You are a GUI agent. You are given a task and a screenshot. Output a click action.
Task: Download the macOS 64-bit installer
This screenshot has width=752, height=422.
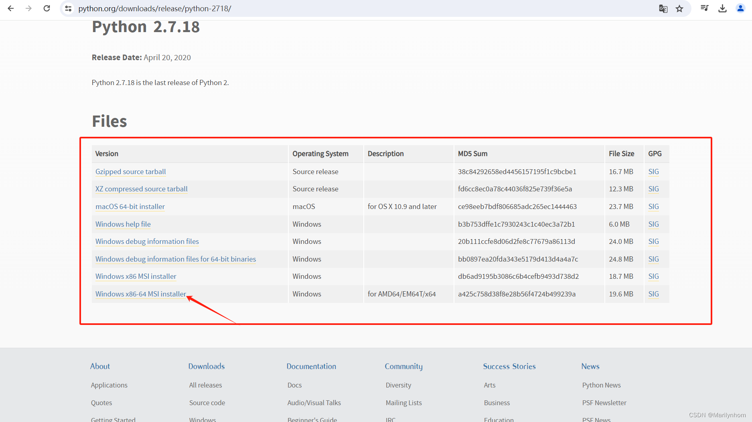coord(130,207)
